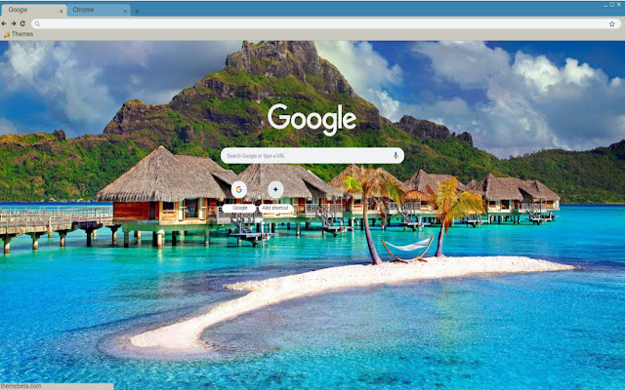Open a new tab with the plus button

click(137, 12)
